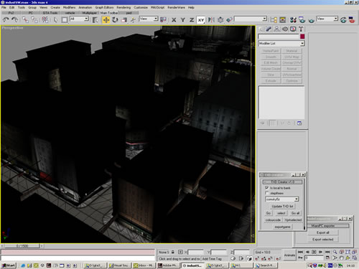The height and width of the screenshot is (269, 359).
Task: Click the Go all button
Action: 295,213
